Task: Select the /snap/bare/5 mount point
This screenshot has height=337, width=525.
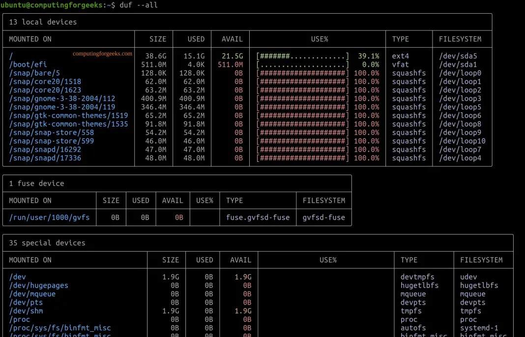Action: pyautogui.click(x=34, y=73)
